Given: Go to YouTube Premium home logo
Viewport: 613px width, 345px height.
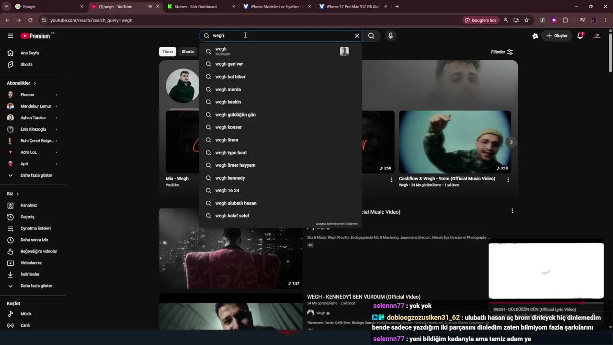Looking at the screenshot, I should pyautogui.click(x=36, y=36).
